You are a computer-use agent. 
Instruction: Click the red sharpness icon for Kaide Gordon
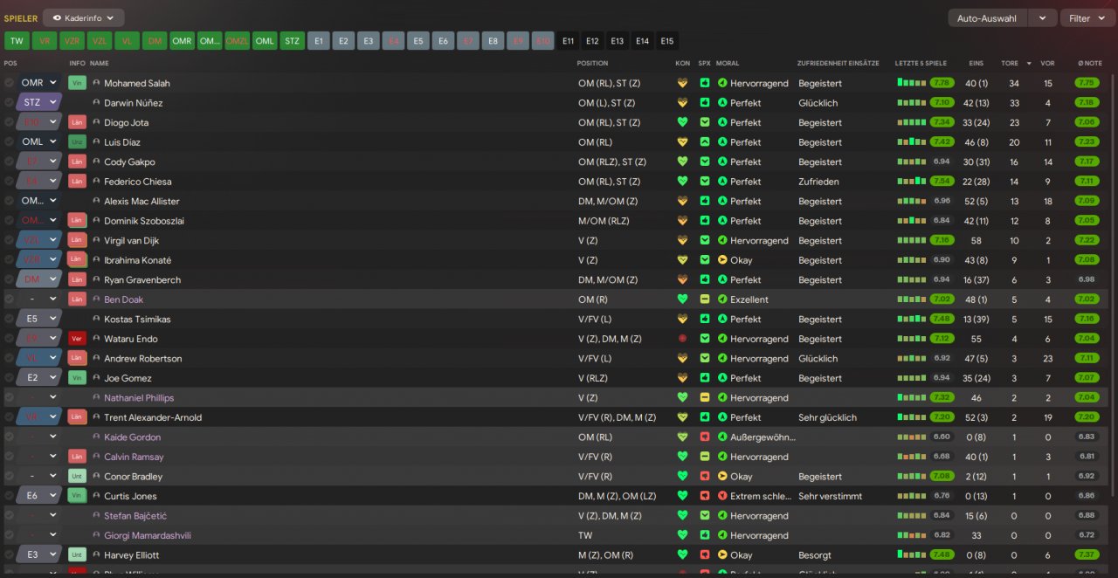tap(704, 437)
